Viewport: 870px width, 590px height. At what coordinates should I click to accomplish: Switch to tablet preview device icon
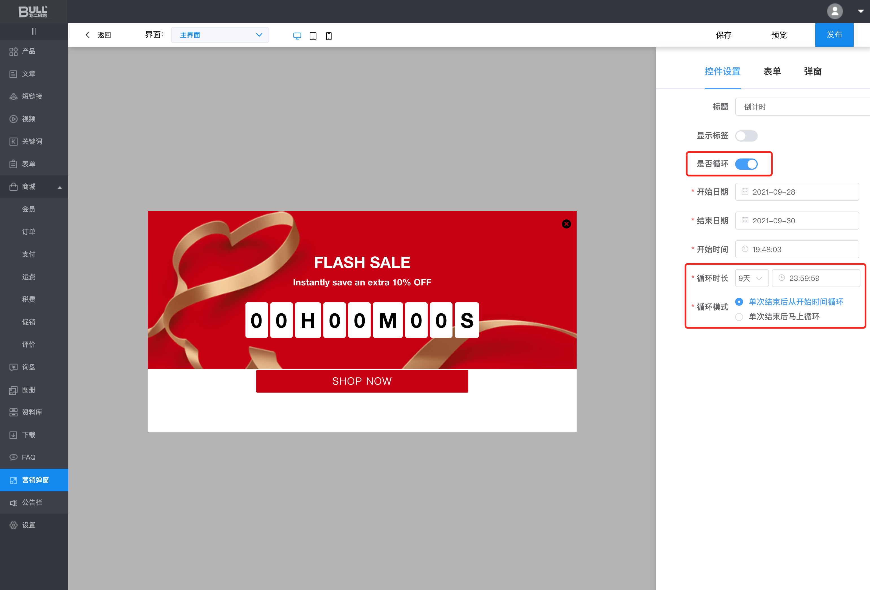coord(313,36)
